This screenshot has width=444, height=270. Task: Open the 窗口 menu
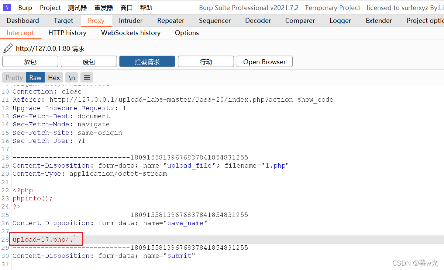pyautogui.click(x=127, y=8)
